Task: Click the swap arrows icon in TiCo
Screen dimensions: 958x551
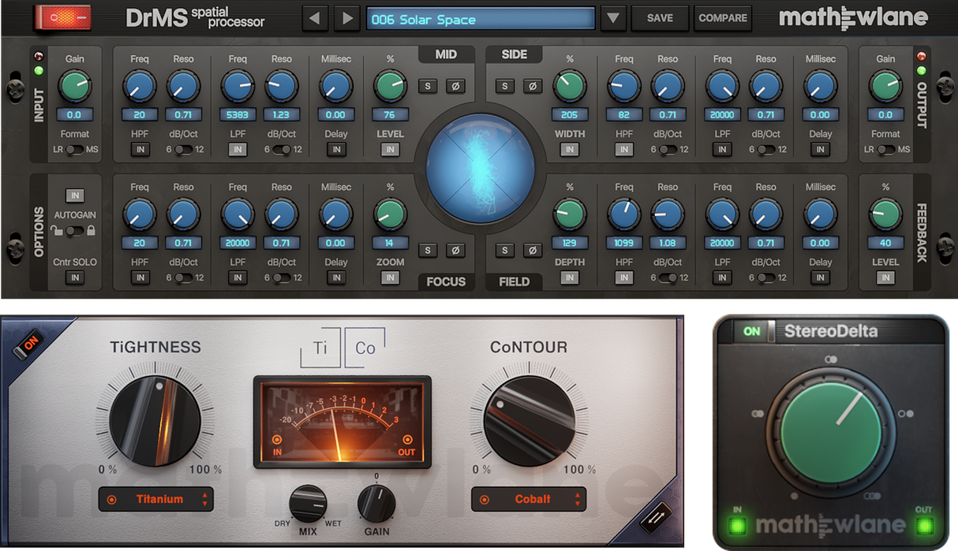Action: click(655, 518)
